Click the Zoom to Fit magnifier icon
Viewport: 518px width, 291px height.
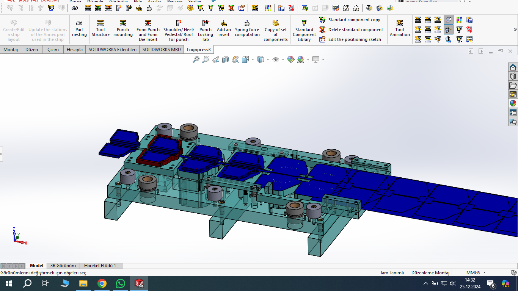(x=196, y=59)
